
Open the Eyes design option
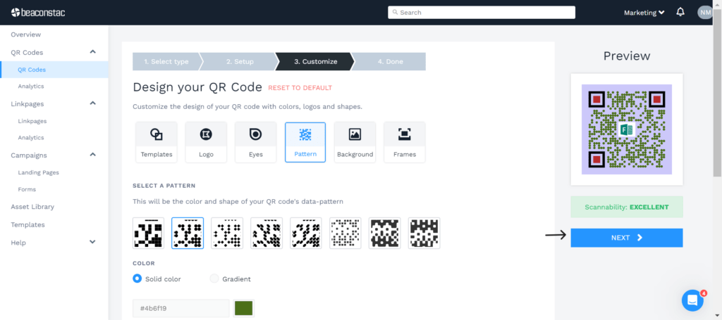click(x=255, y=142)
